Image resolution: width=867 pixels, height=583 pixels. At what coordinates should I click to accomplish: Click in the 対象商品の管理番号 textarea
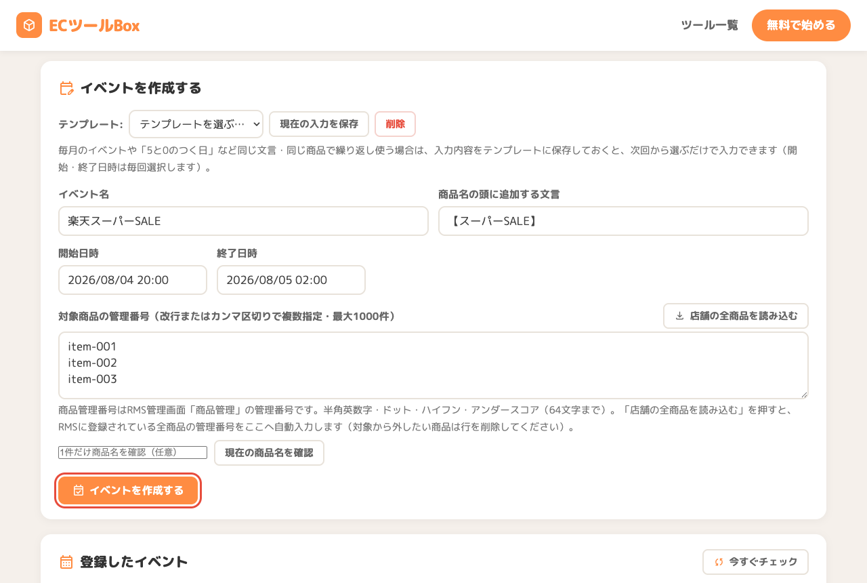click(x=433, y=365)
